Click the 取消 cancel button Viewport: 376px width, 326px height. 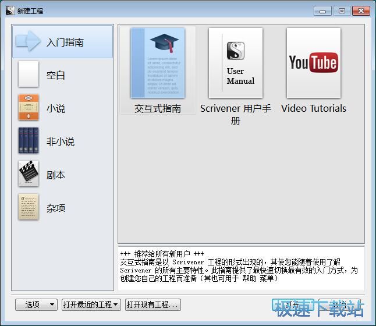(x=340, y=304)
